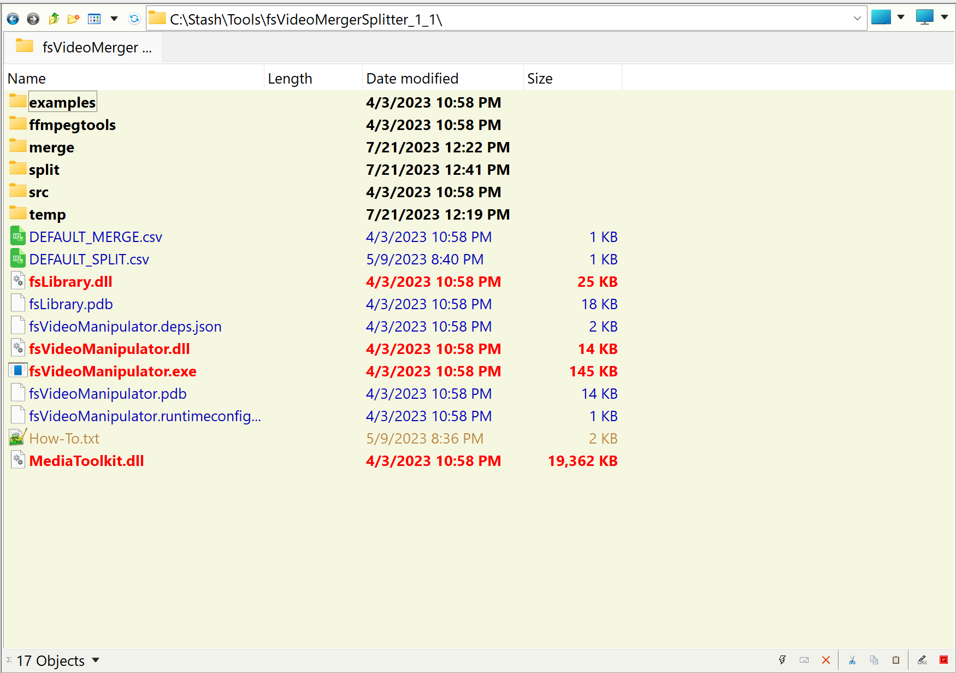Create a new folder with the toolbar icon
This screenshot has width=956, height=673.
74,19
